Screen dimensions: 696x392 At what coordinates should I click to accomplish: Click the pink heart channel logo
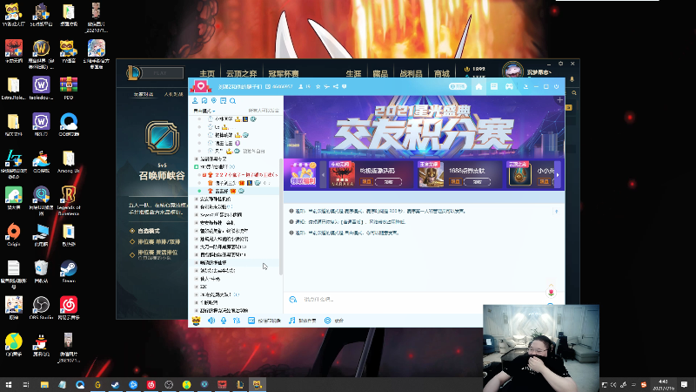(201, 85)
